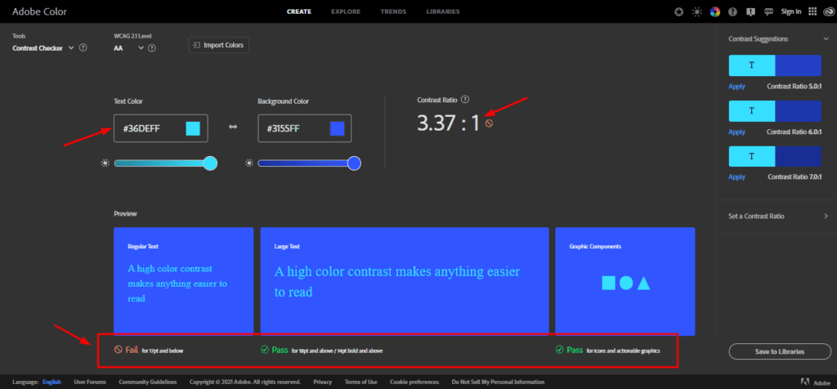Apply the 7.0:1 contrast suggestion
This screenshot has width=837, height=389.
point(736,177)
